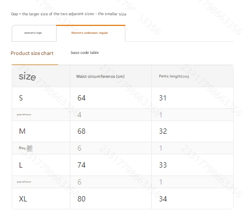Click pants length 32 for size M
Viewport: 247px width, 221px height.
coord(163,131)
